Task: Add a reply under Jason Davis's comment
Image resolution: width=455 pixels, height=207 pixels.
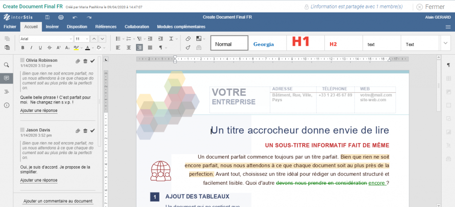Action: click(39, 180)
